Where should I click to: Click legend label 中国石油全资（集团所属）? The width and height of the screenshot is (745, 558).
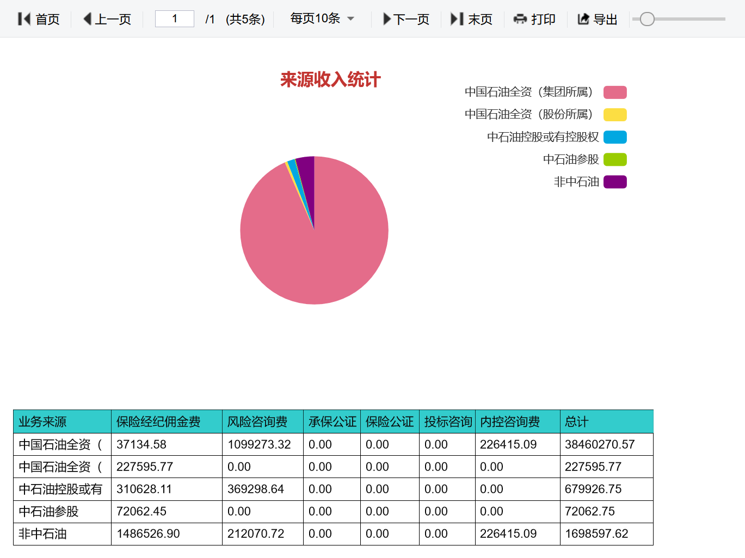(531, 92)
